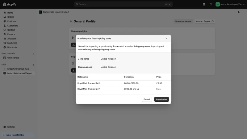Click the Settings gear icon
The height and width of the screenshot is (139, 247).
5,127
